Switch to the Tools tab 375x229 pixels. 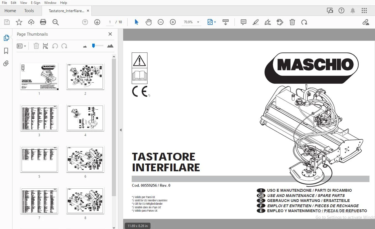coord(29,11)
